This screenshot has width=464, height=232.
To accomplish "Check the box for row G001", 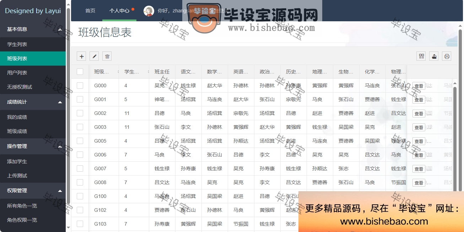I will click(x=80, y=99).
